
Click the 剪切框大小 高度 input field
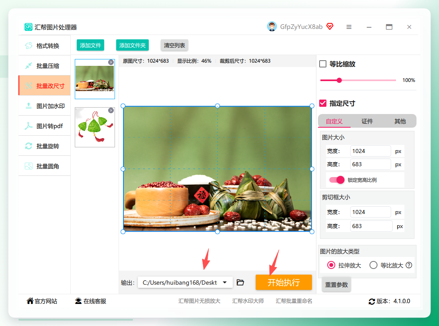click(371, 226)
